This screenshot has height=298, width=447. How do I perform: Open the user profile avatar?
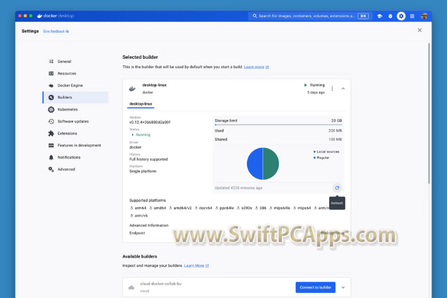(x=424, y=16)
